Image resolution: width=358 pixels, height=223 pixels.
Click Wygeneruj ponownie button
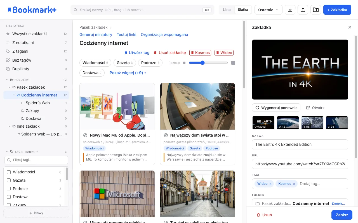coord(276,108)
